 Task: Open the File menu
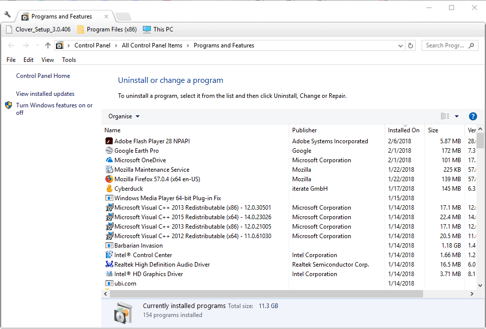point(11,60)
